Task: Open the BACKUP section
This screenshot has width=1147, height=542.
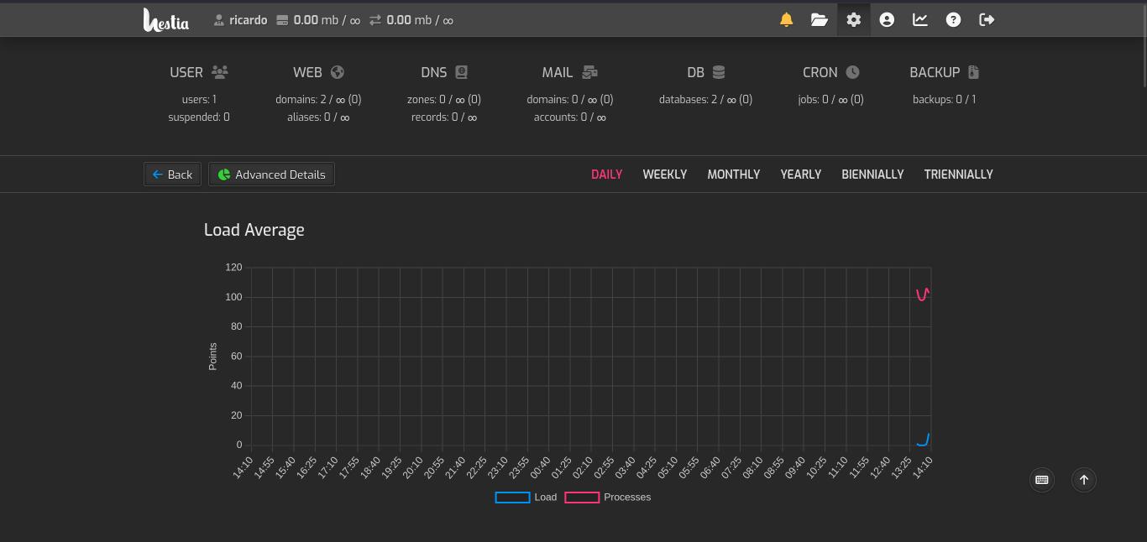Action: (x=945, y=72)
